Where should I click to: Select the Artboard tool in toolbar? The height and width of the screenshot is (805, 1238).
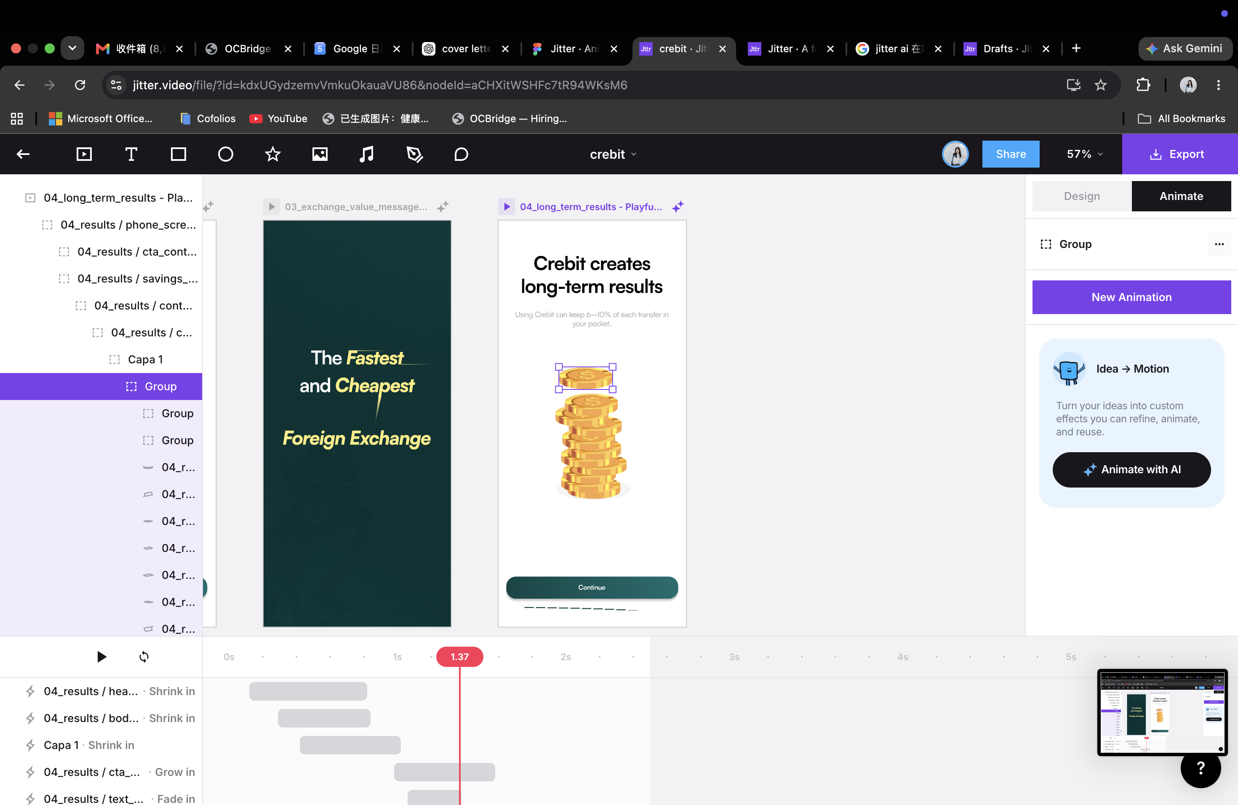click(84, 154)
